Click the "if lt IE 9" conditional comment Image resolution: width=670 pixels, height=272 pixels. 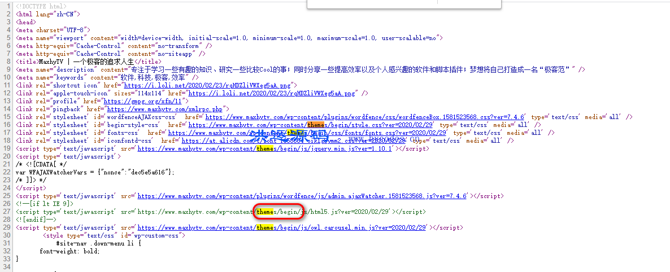[x=45, y=204]
